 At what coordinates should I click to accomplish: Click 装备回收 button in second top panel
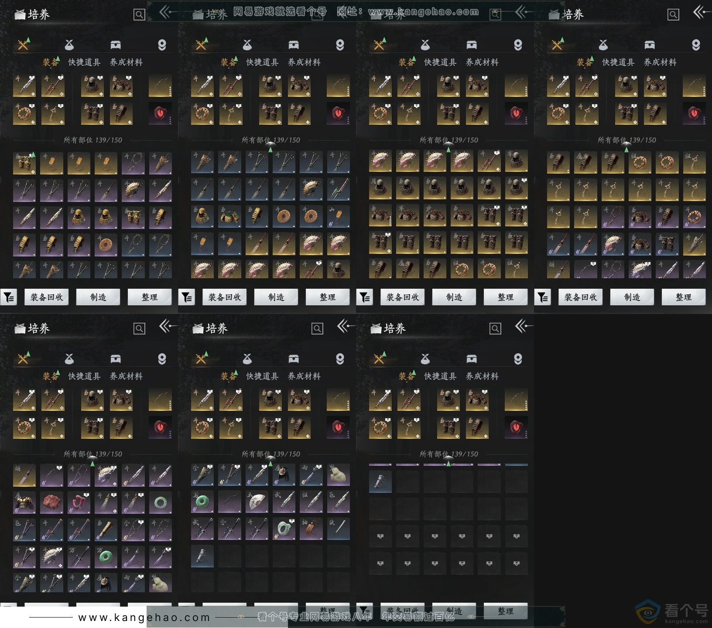[225, 297]
